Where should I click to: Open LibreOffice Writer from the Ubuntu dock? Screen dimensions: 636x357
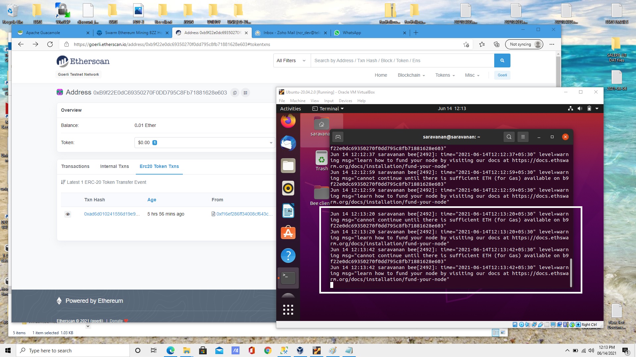click(288, 211)
